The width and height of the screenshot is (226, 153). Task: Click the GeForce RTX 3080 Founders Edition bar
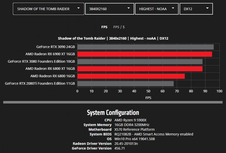click(140, 61)
